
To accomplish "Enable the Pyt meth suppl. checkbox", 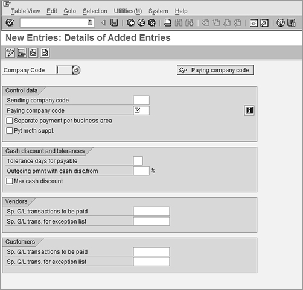I will (10, 131).
